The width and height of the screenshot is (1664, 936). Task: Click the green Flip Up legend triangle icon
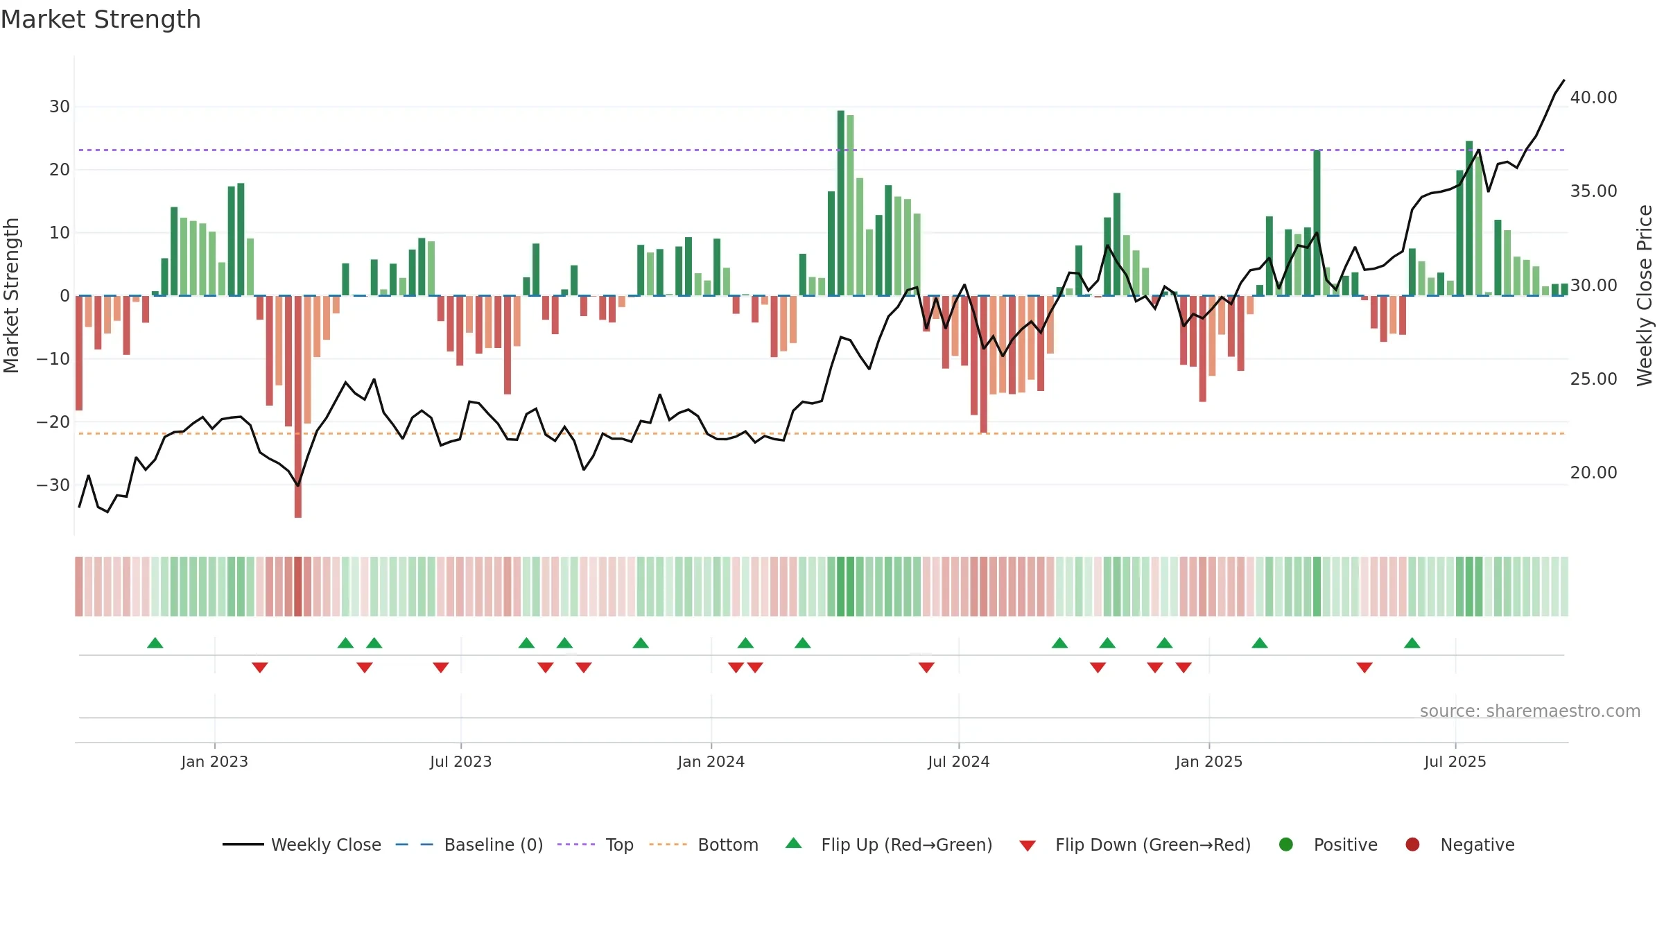pos(794,843)
